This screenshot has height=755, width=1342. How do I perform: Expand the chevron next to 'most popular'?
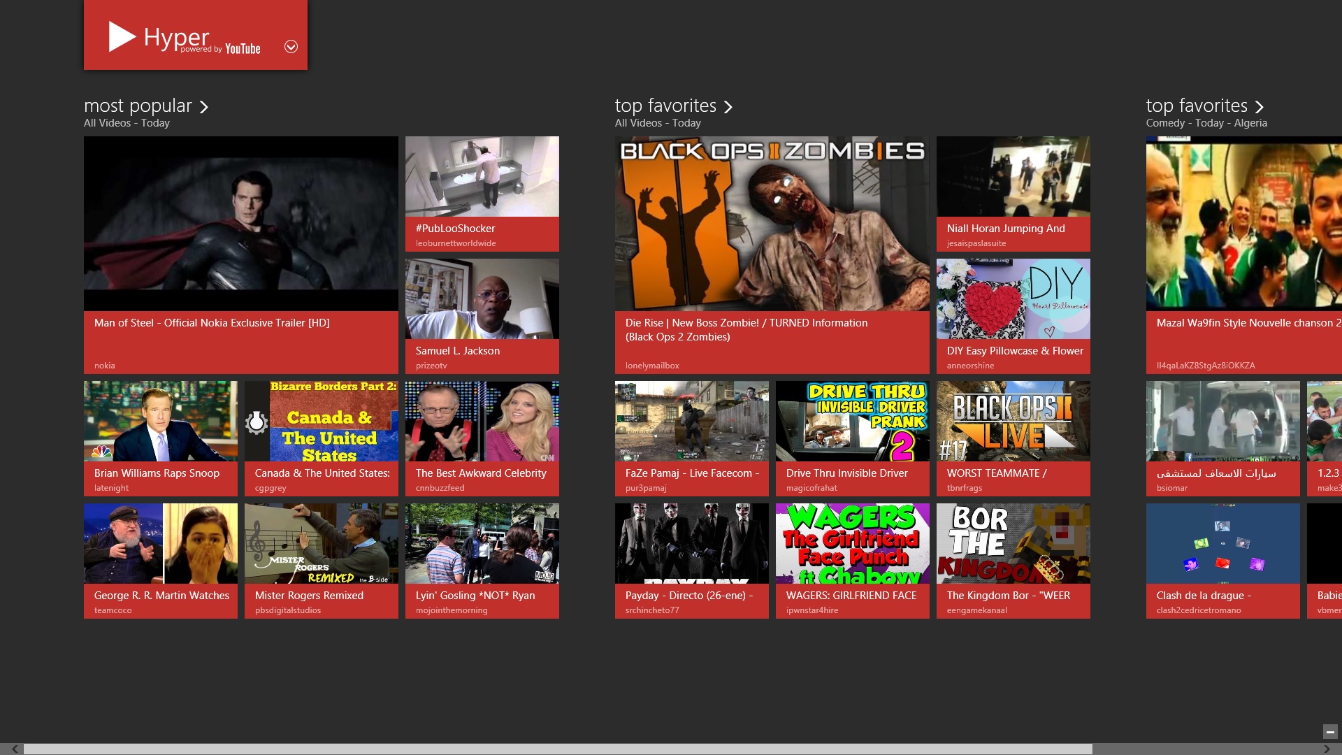click(205, 106)
